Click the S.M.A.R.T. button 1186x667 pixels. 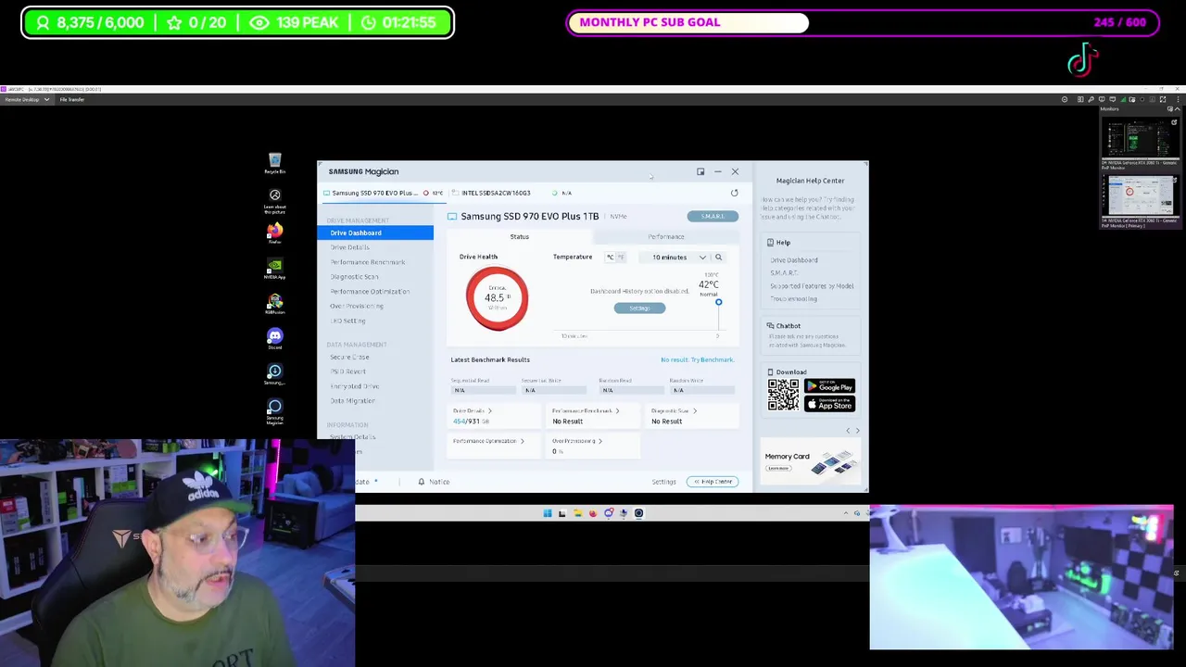[x=713, y=216]
